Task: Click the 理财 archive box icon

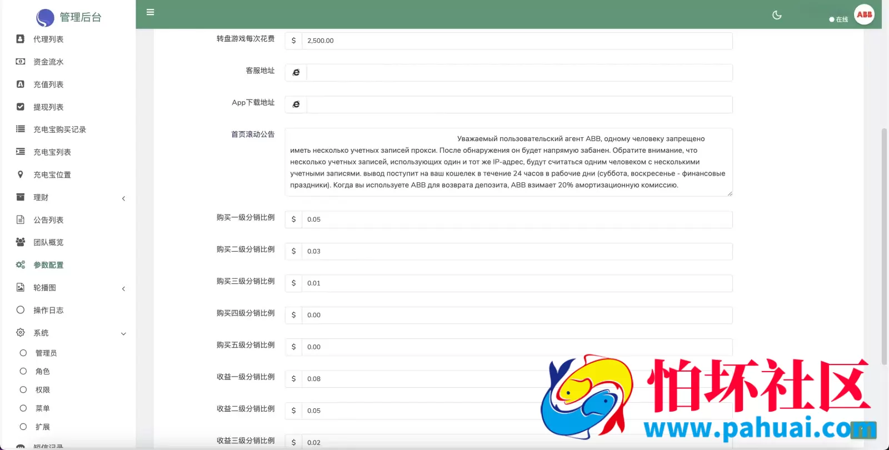Action: coord(21,197)
